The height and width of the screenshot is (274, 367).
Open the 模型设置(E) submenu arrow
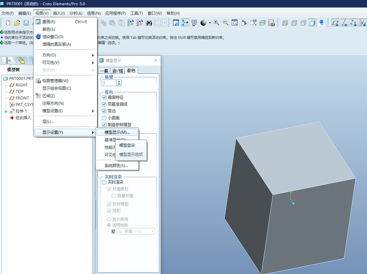(x=93, y=111)
